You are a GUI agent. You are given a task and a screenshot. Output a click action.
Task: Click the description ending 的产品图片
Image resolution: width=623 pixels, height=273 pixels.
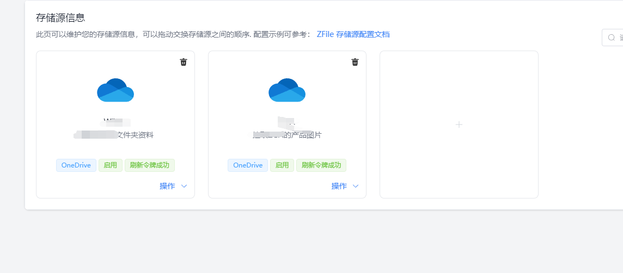point(287,135)
